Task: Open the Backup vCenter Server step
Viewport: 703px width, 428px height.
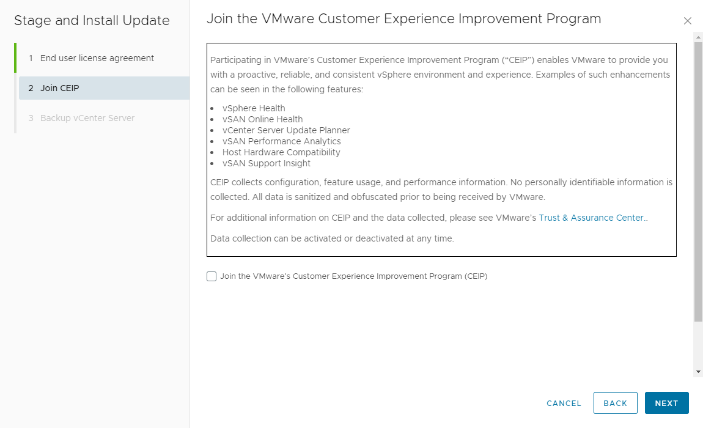Action: coord(87,118)
